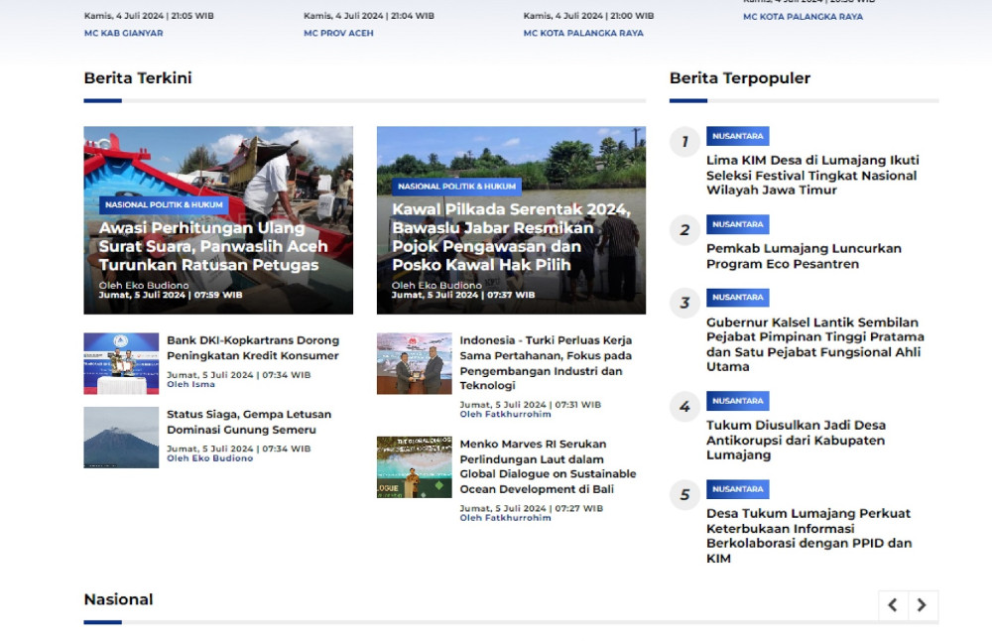The width and height of the screenshot is (992, 641).
Task: Open Kawal Pilkada Serentak 2024 article
Action: (x=511, y=237)
